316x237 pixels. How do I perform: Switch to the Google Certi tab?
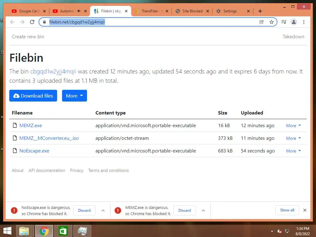click(x=29, y=11)
